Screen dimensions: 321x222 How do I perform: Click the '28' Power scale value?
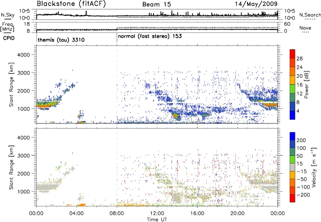(x=299, y=59)
